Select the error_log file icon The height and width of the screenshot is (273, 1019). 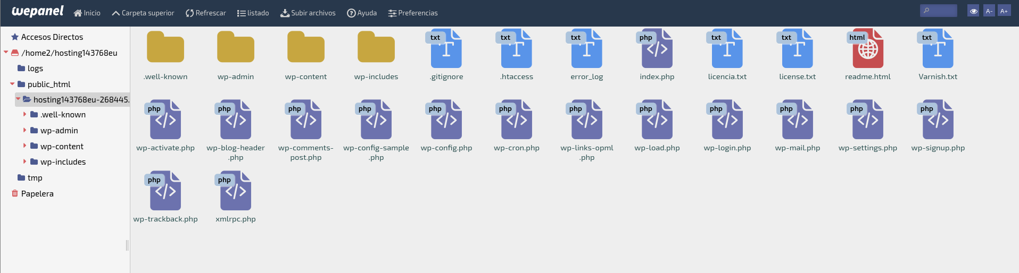(x=584, y=48)
